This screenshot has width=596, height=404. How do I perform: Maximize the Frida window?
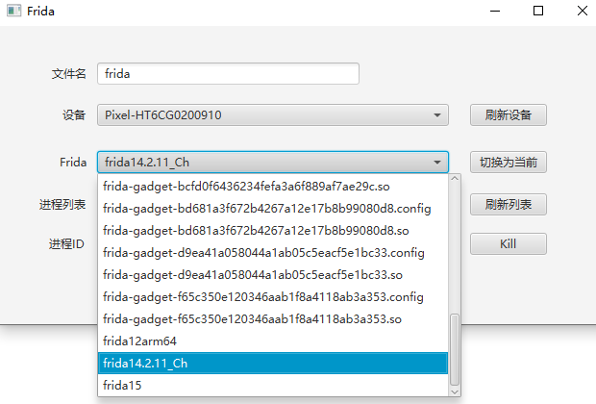pos(538,11)
